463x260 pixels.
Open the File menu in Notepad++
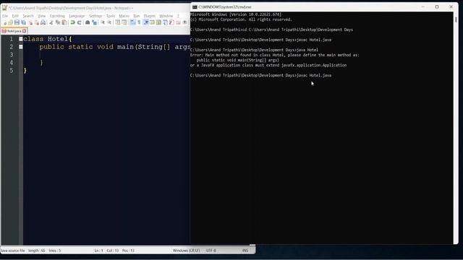[x=5, y=16]
